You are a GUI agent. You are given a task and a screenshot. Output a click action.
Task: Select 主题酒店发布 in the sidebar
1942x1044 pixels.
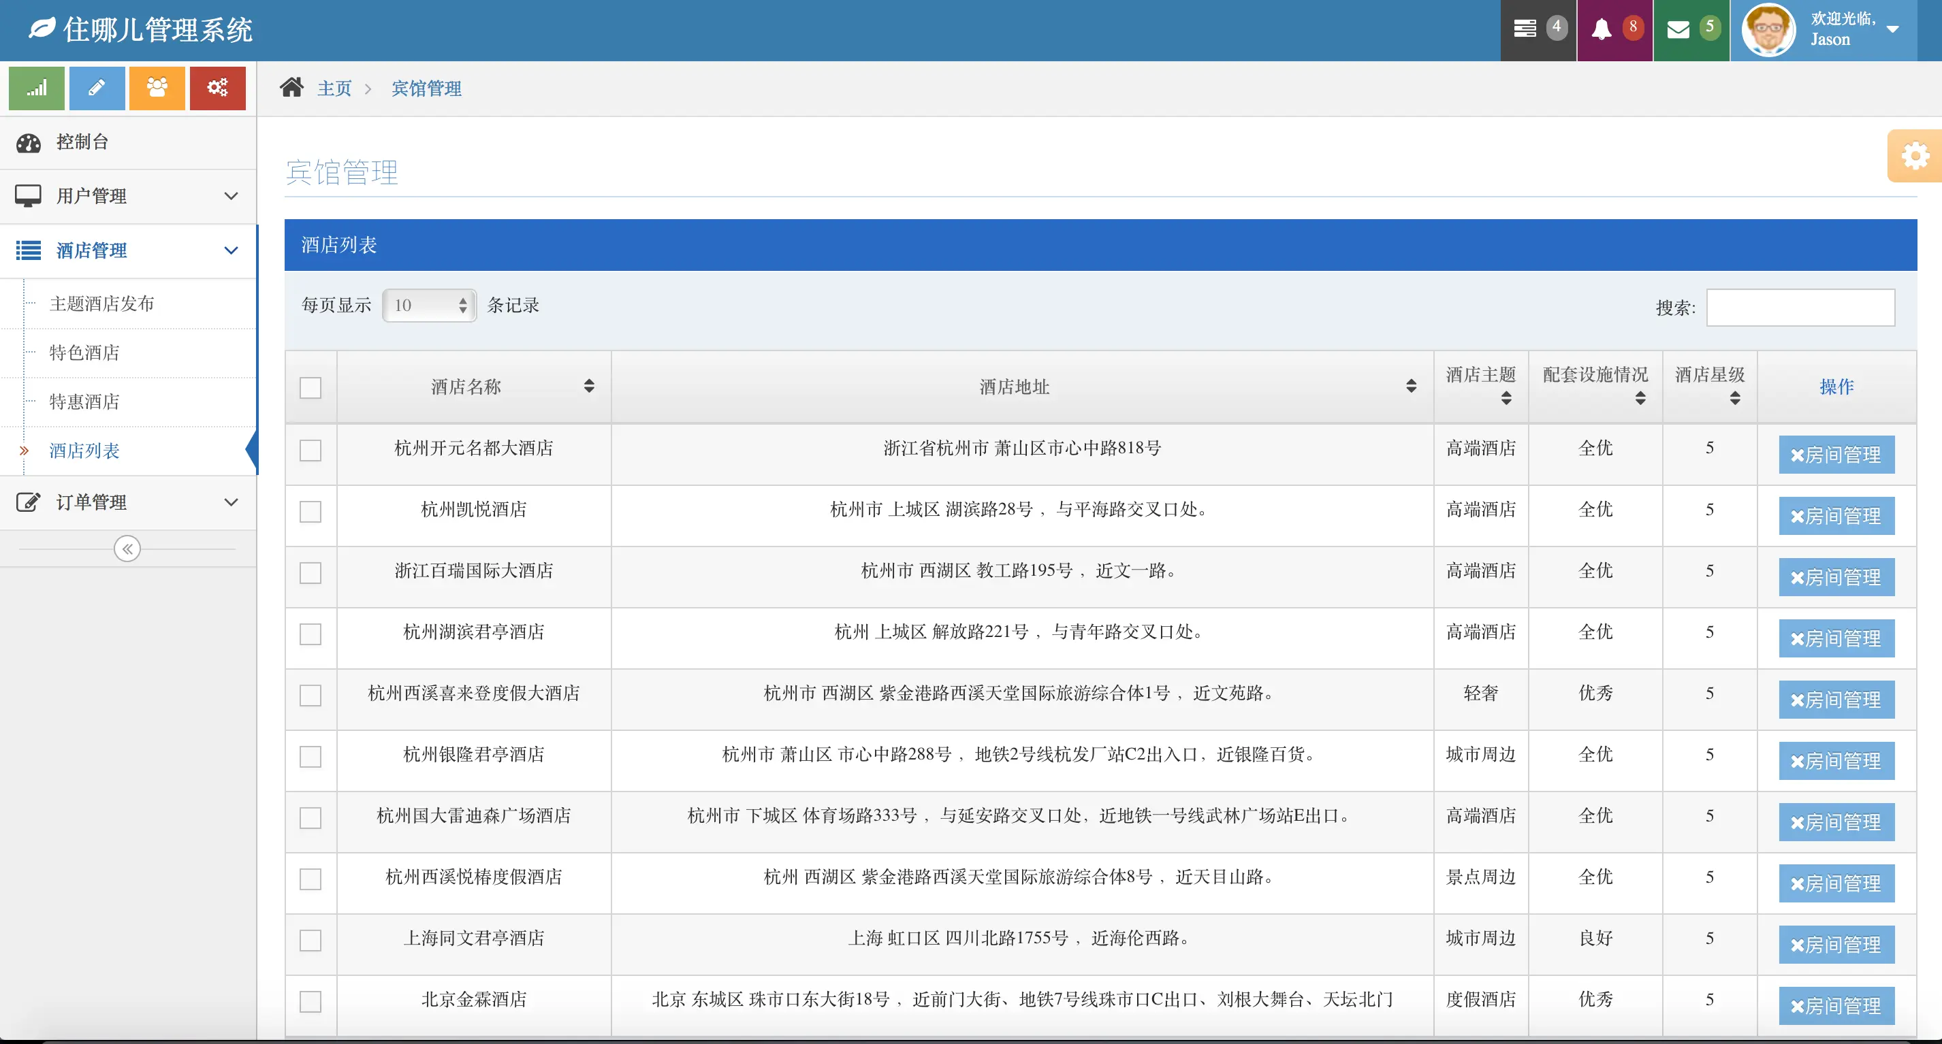click(101, 304)
